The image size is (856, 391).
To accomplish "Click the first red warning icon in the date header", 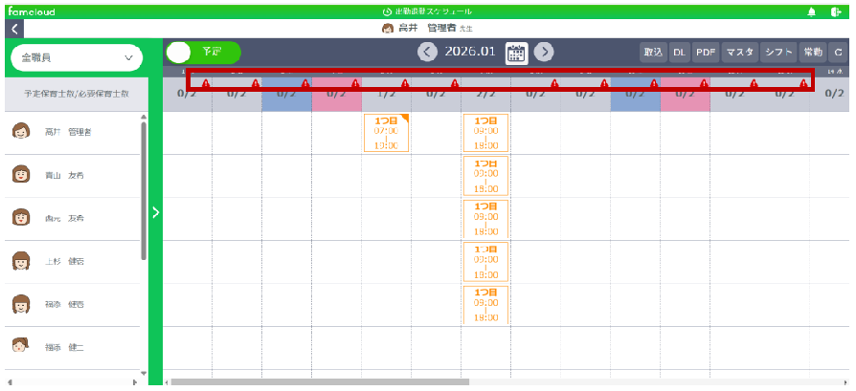I will coord(206,84).
